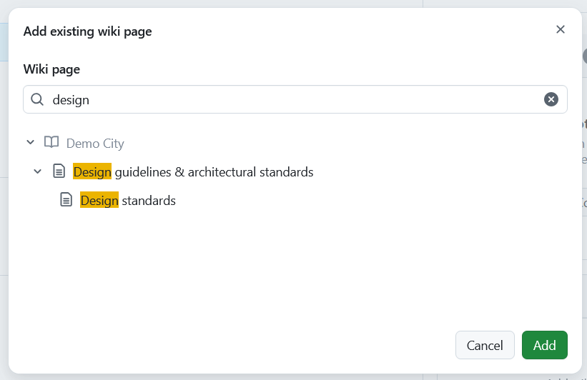The height and width of the screenshot is (380, 587).
Task: Cancel adding the wiki page
Action: tap(485, 345)
